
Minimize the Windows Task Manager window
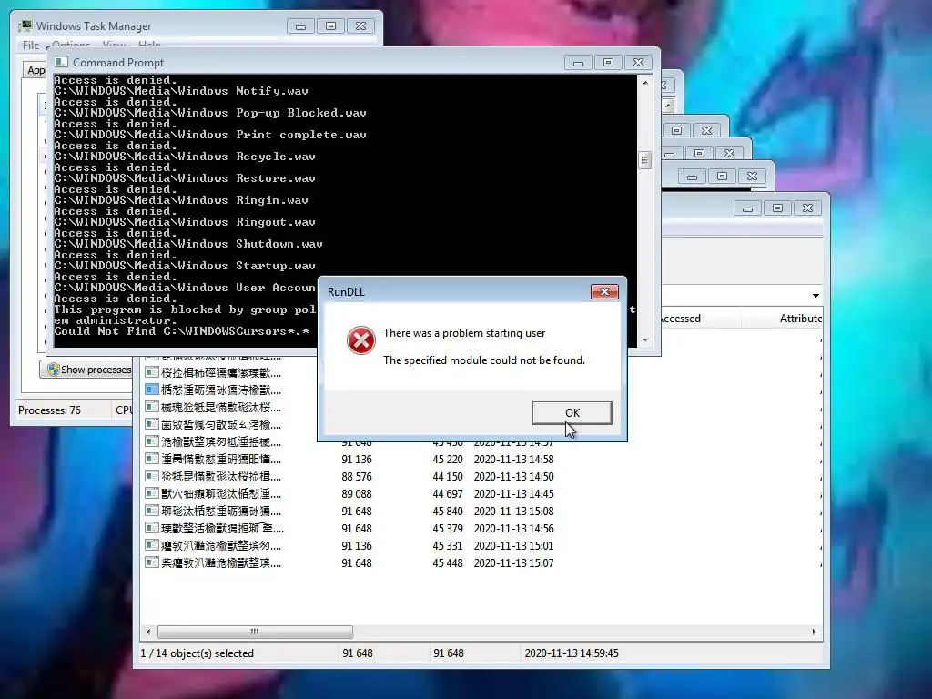[300, 26]
